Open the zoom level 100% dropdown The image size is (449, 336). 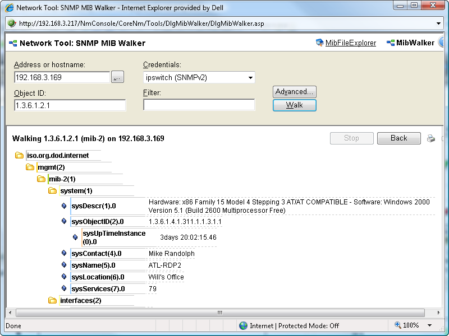coord(430,325)
